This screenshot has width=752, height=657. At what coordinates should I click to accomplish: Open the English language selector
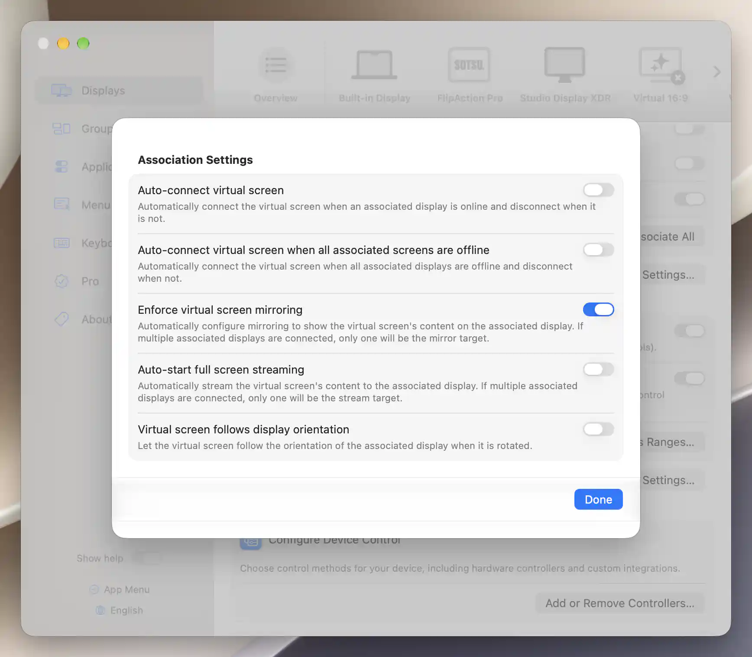coord(120,610)
